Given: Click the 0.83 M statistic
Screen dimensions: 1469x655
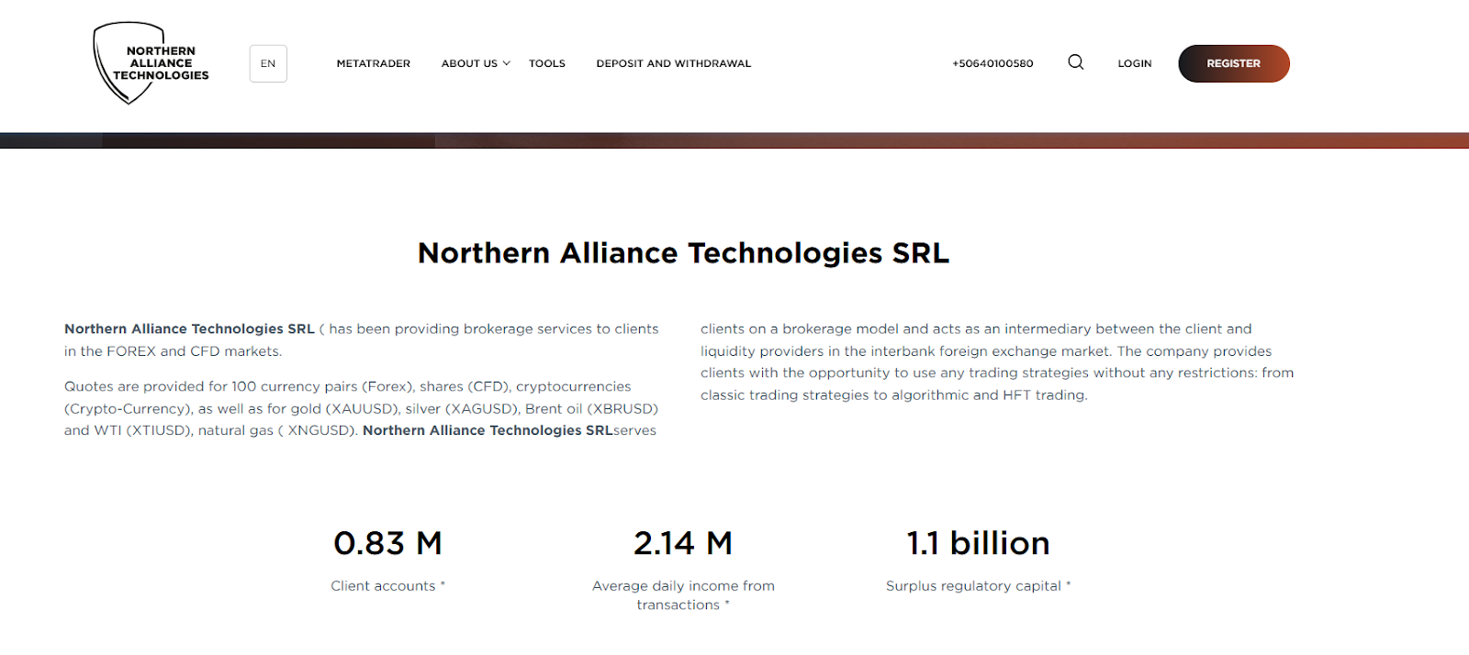Looking at the screenshot, I should (x=387, y=543).
